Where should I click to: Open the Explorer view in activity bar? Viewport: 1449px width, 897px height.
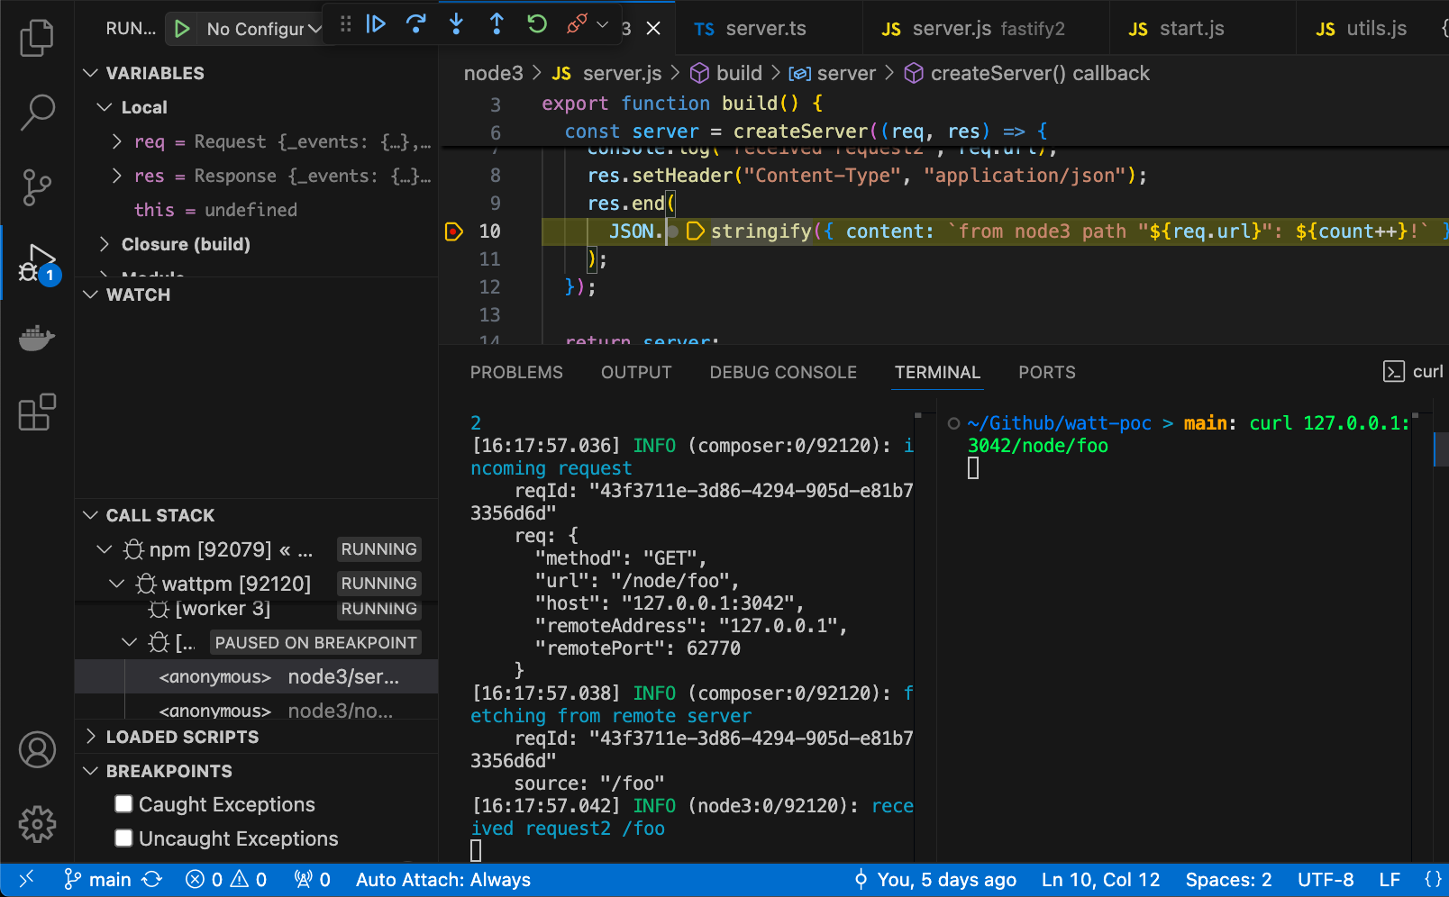37,38
